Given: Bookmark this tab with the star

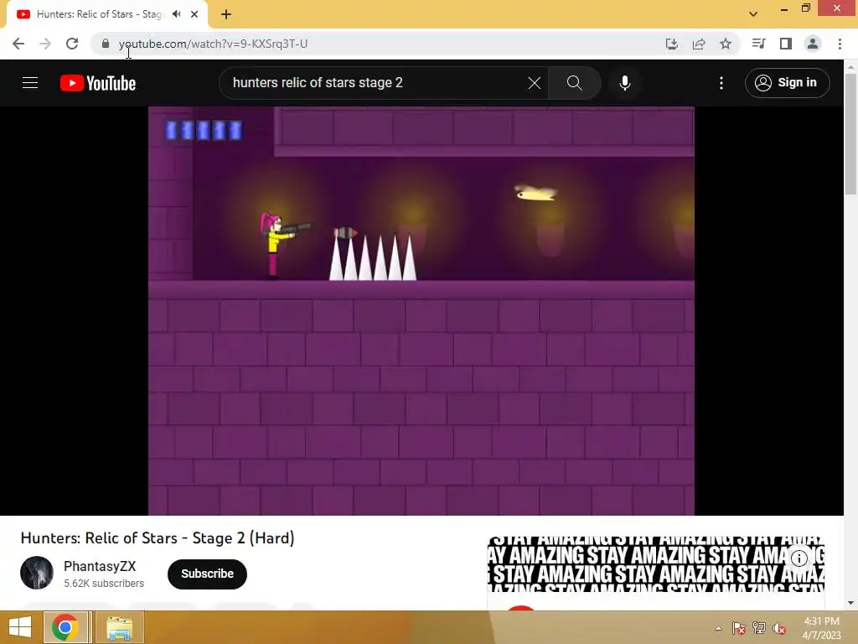Looking at the screenshot, I should [x=726, y=44].
